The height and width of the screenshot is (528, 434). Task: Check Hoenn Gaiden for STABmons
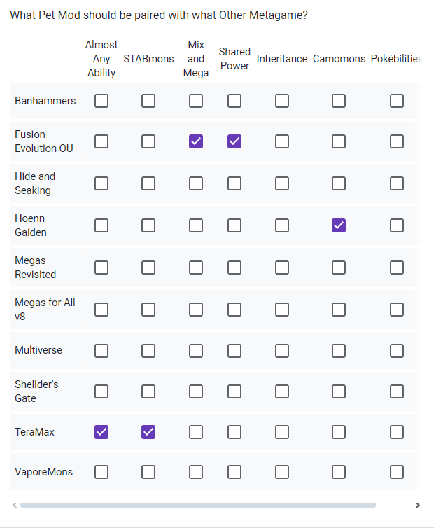point(148,225)
